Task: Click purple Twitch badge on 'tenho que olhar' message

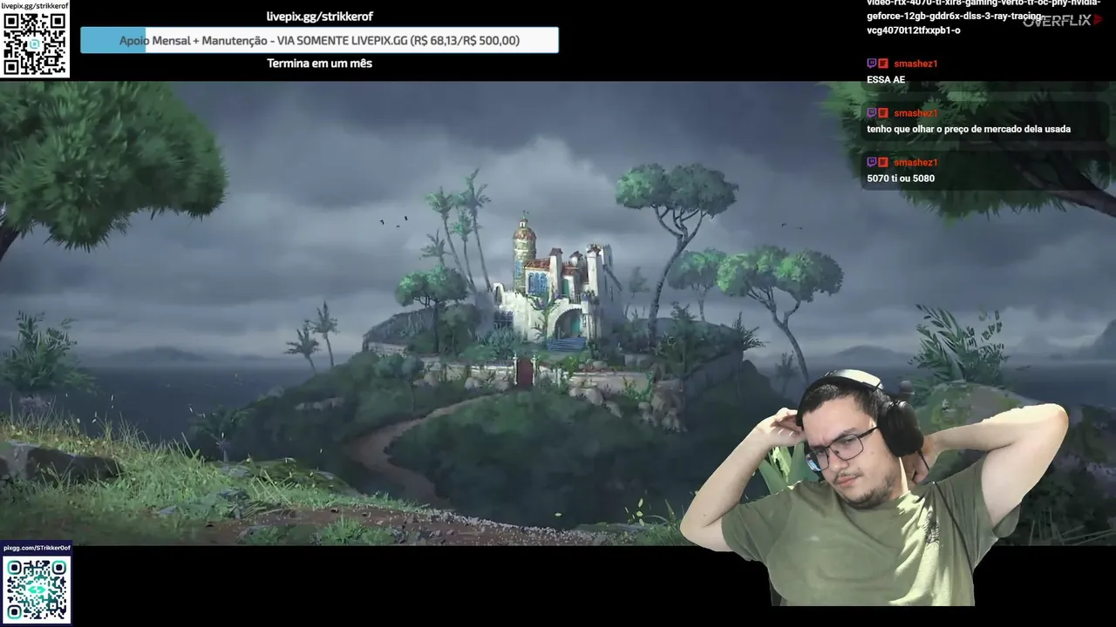Action: pyautogui.click(x=872, y=113)
